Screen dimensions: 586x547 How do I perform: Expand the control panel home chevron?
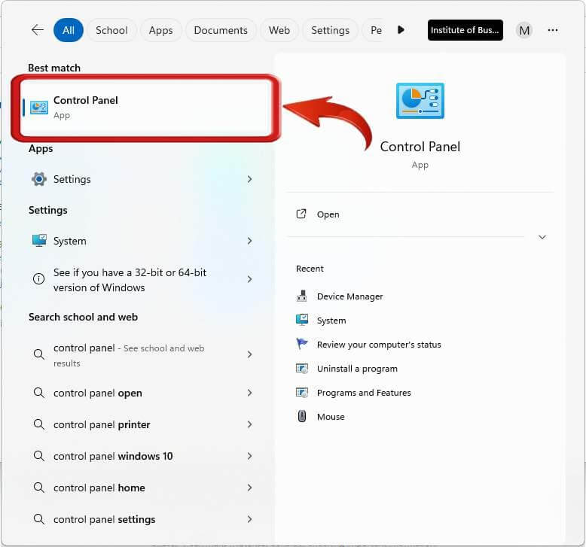pyautogui.click(x=249, y=488)
